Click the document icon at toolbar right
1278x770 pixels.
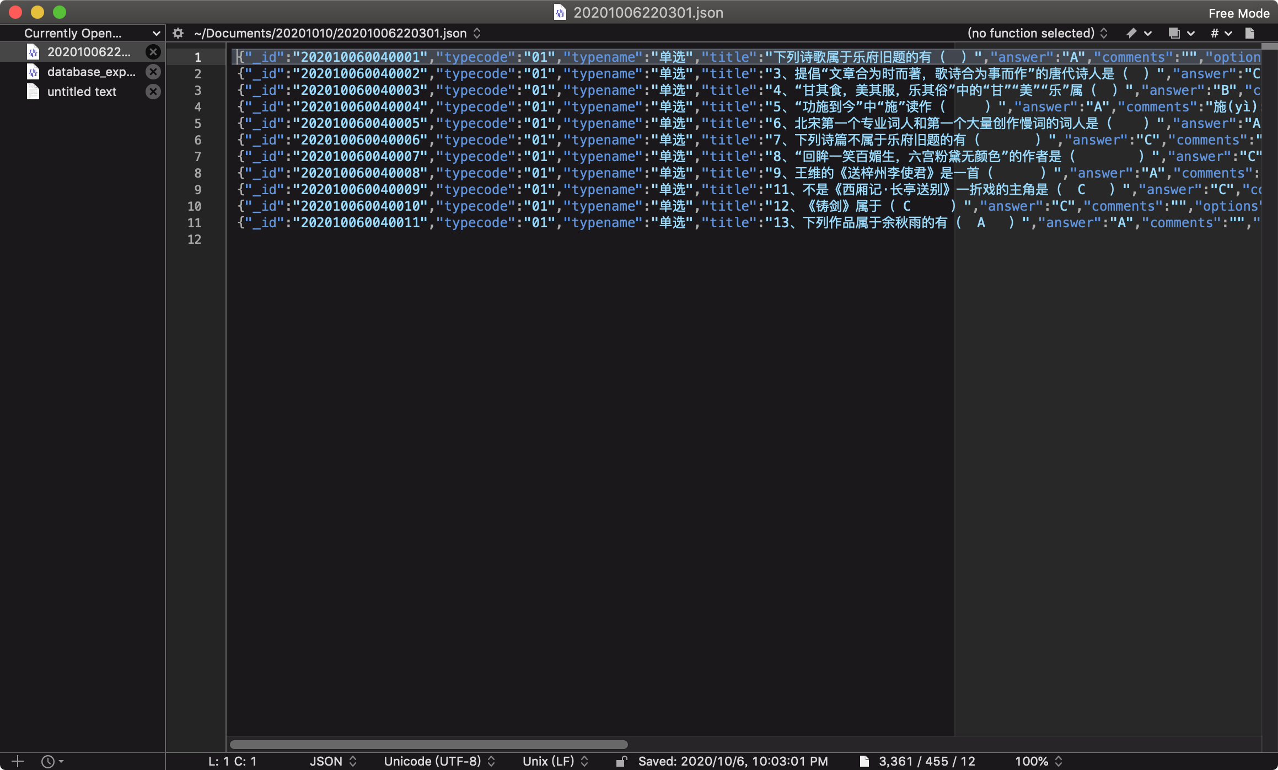(1250, 33)
